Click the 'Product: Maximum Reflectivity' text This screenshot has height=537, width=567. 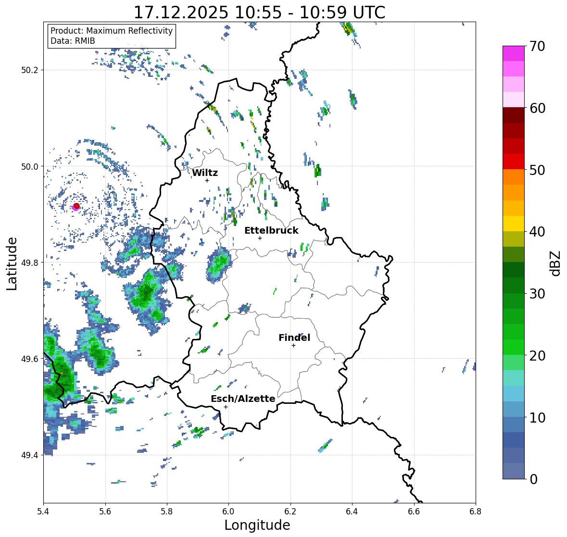click(x=112, y=31)
